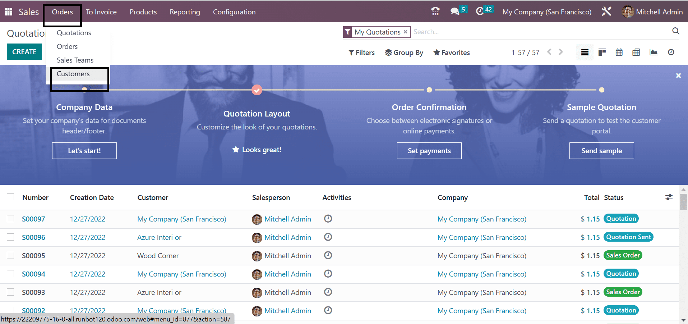Select Quotations in Orders dropdown
The width and height of the screenshot is (688, 324).
click(x=74, y=33)
